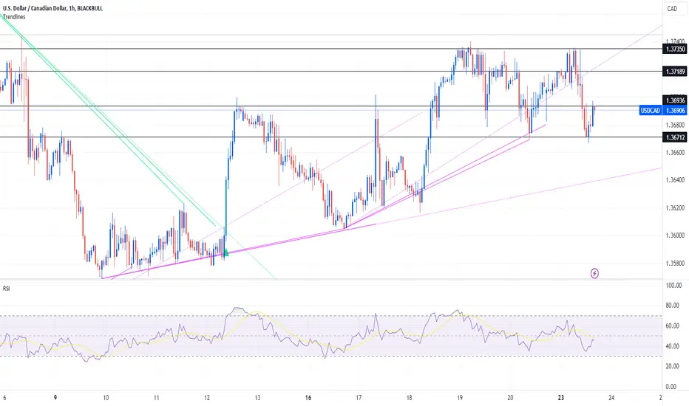This screenshot has width=689, height=406.
Task: Click the 1.37350 price level label
Action: (675, 49)
